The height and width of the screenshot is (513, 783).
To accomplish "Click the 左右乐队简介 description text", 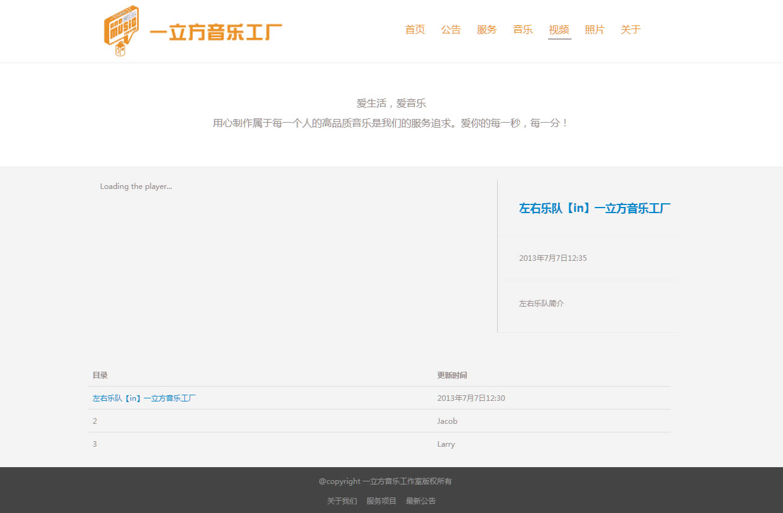I will 541,304.
